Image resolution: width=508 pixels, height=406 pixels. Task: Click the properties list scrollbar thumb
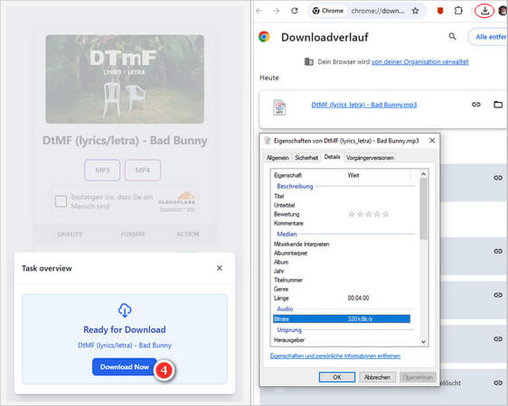click(x=423, y=208)
